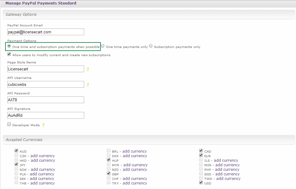Show the Developer Mode help question mark
This screenshot has width=296, height=189.
pos(43,125)
